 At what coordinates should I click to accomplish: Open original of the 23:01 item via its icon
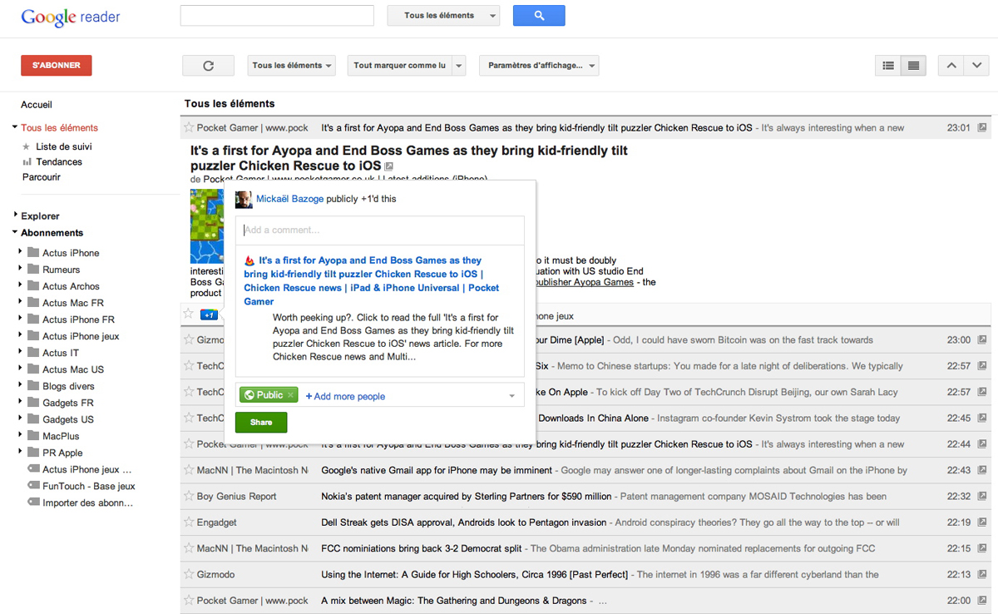point(982,128)
